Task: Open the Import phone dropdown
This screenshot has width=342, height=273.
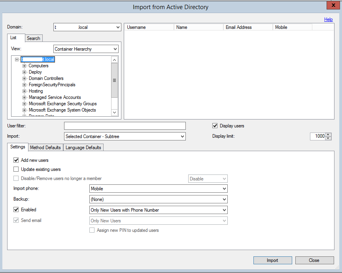Action: point(224,189)
